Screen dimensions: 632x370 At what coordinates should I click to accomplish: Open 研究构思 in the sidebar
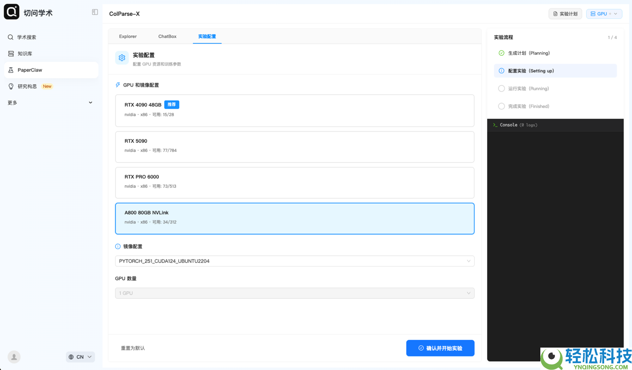(51, 87)
